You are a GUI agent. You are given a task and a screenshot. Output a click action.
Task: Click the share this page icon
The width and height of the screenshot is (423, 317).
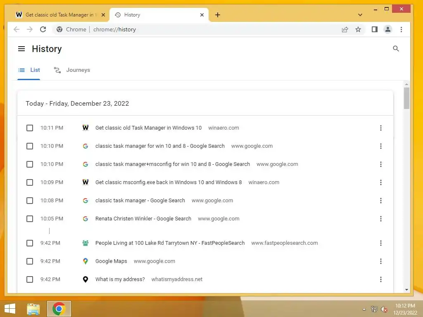[x=345, y=29]
